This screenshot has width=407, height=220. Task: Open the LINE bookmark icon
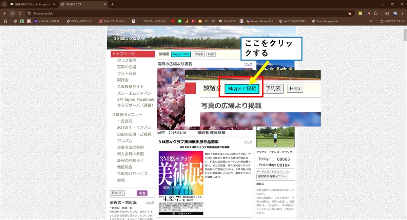180,21
